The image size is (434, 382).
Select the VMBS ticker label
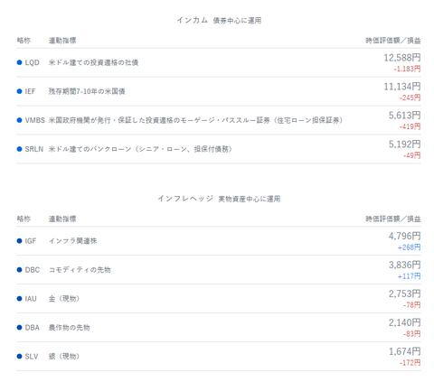click(35, 120)
